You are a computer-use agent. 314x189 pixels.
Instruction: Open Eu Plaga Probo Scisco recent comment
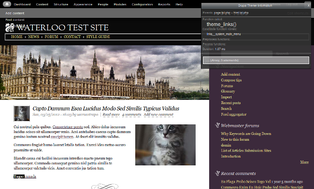(x=246, y=182)
